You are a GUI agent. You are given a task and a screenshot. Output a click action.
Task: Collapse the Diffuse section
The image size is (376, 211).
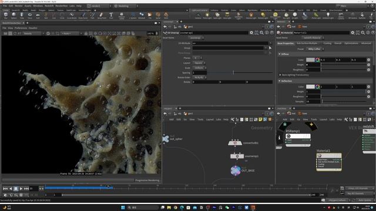[280, 54]
